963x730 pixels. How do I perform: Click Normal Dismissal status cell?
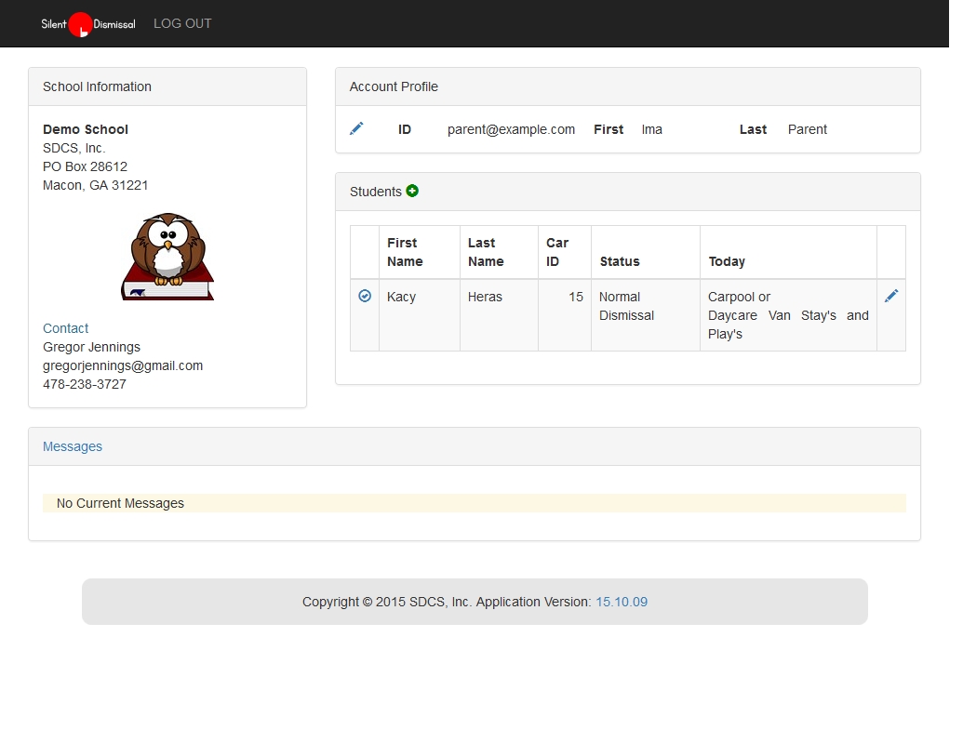click(626, 306)
